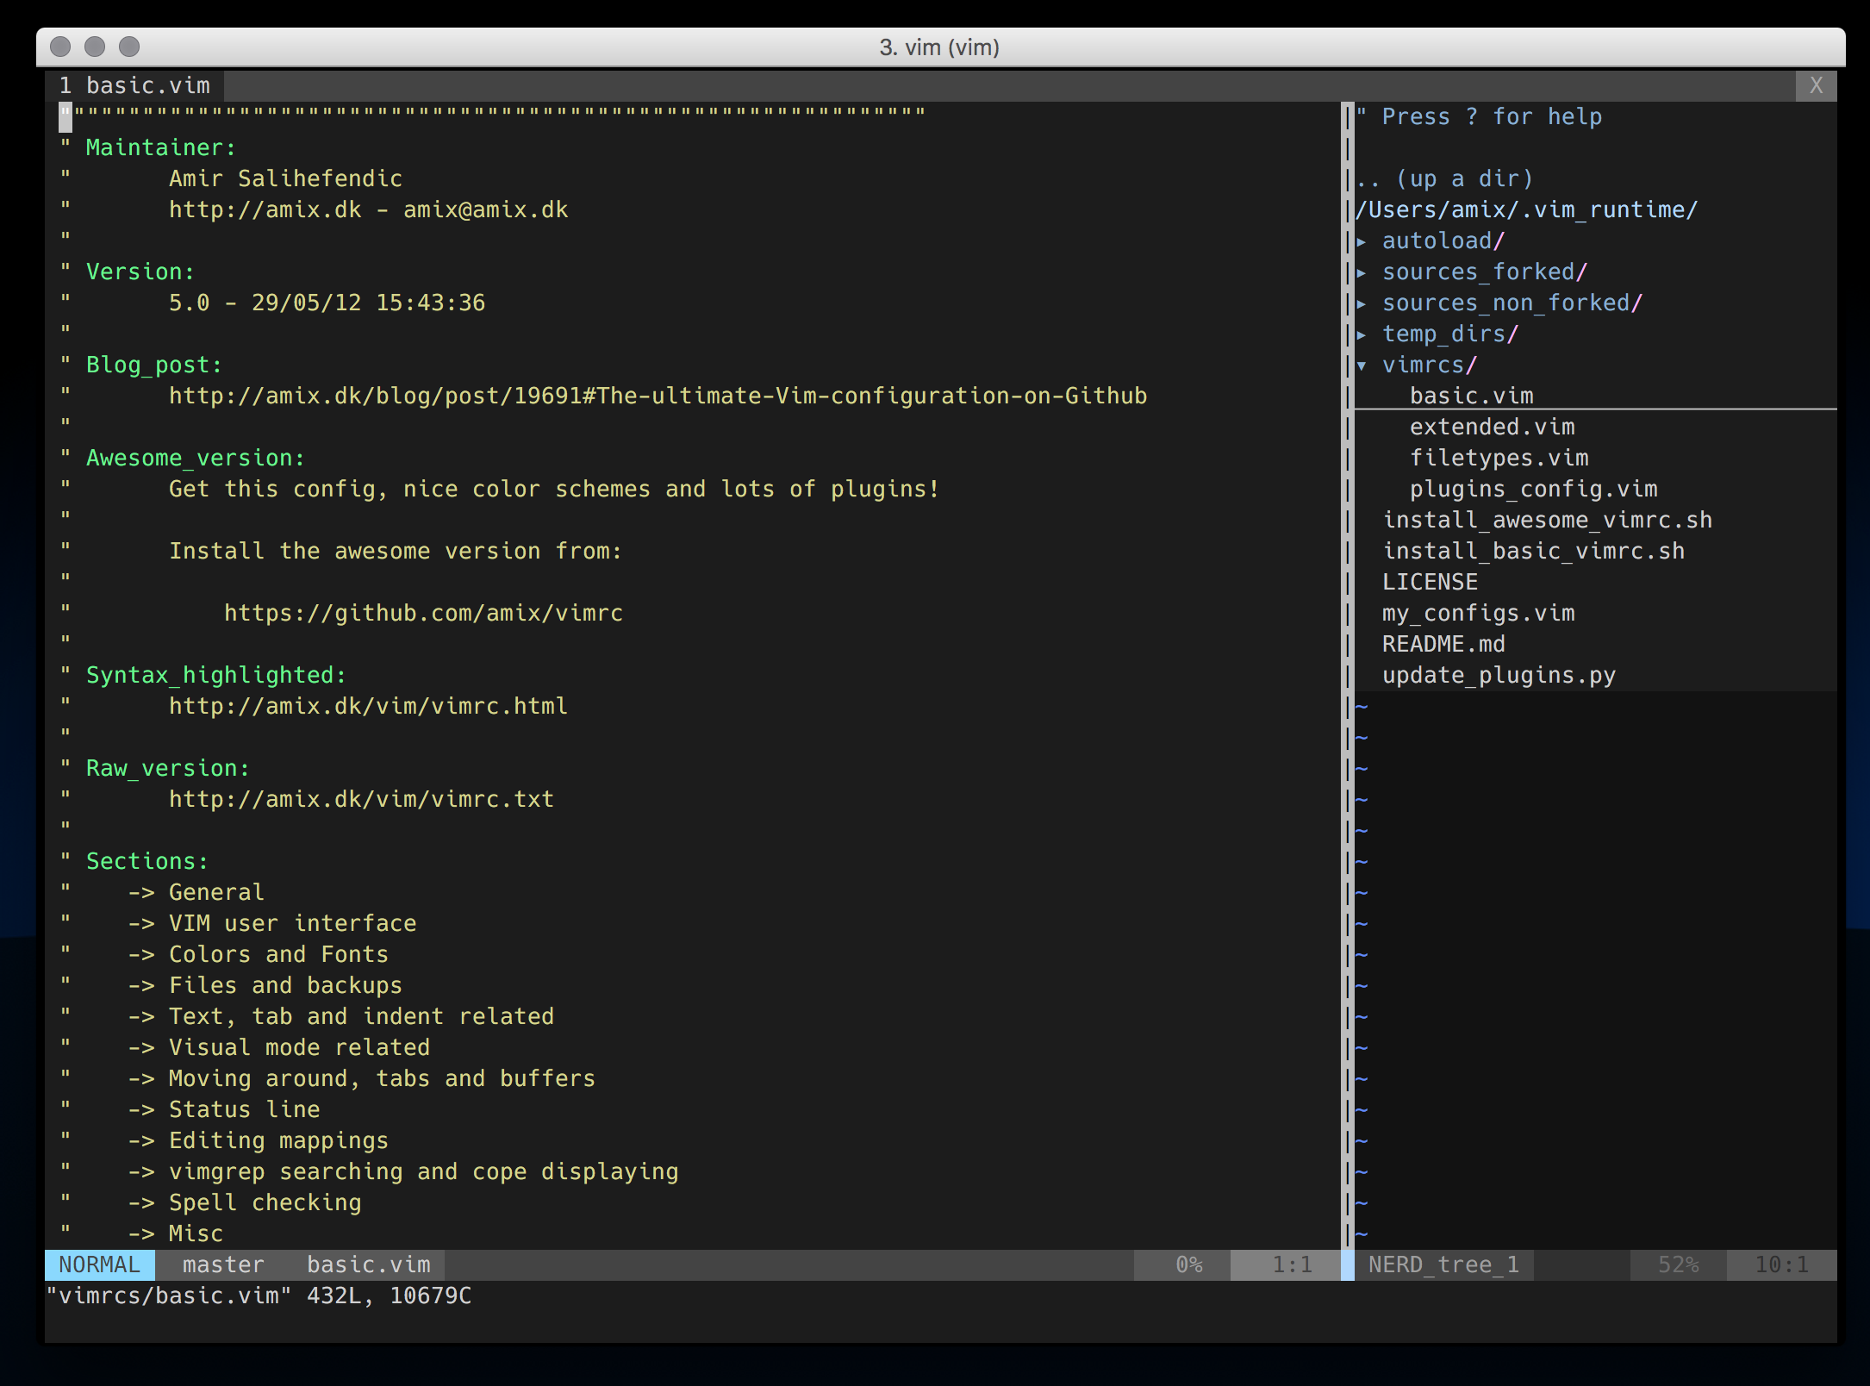Screen dimensions: 1870x1386
Task: Open filetypes.vim in NERDTree
Action: click(1499, 458)
